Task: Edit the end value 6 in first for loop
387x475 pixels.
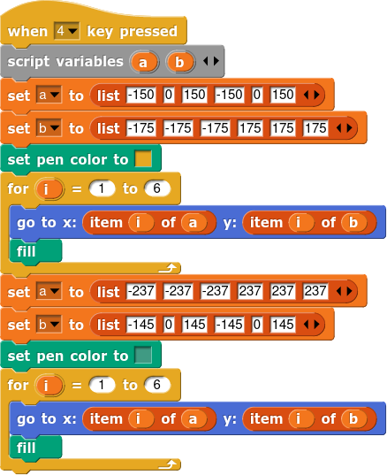Action: 157,188
